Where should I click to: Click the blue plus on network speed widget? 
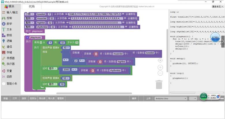pyautogui.click(x=218, y=97)
